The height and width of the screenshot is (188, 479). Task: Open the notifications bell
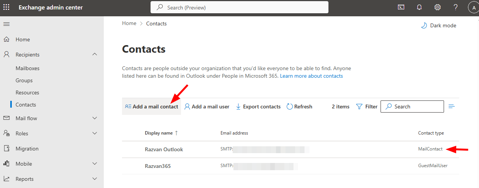point(419,7)
